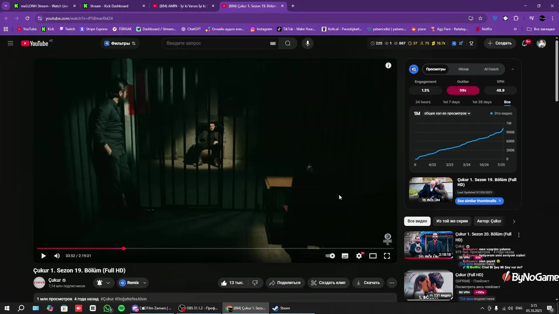
Task: Open notification preferences bell dropdown for Çukur
Action: click(104, 283)
